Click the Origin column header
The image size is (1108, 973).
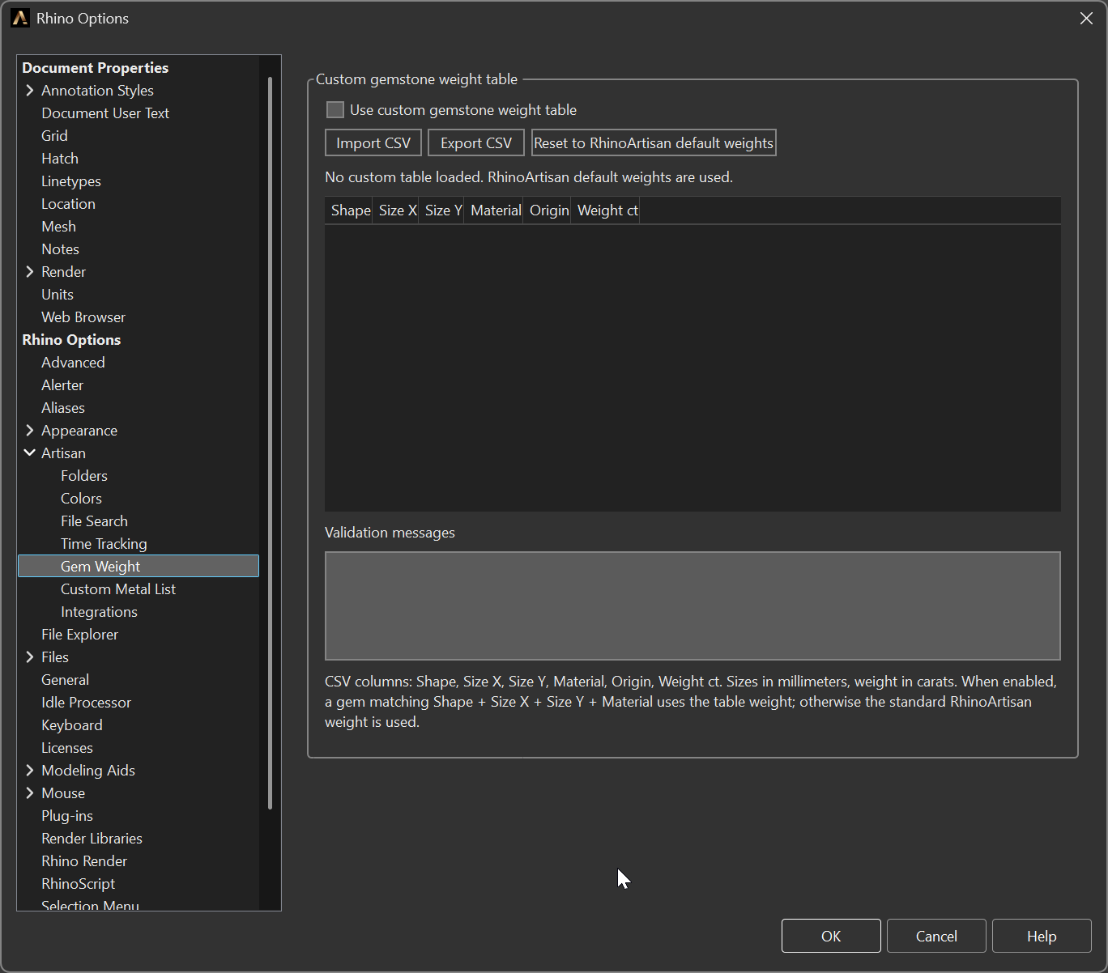click(548, 210)
